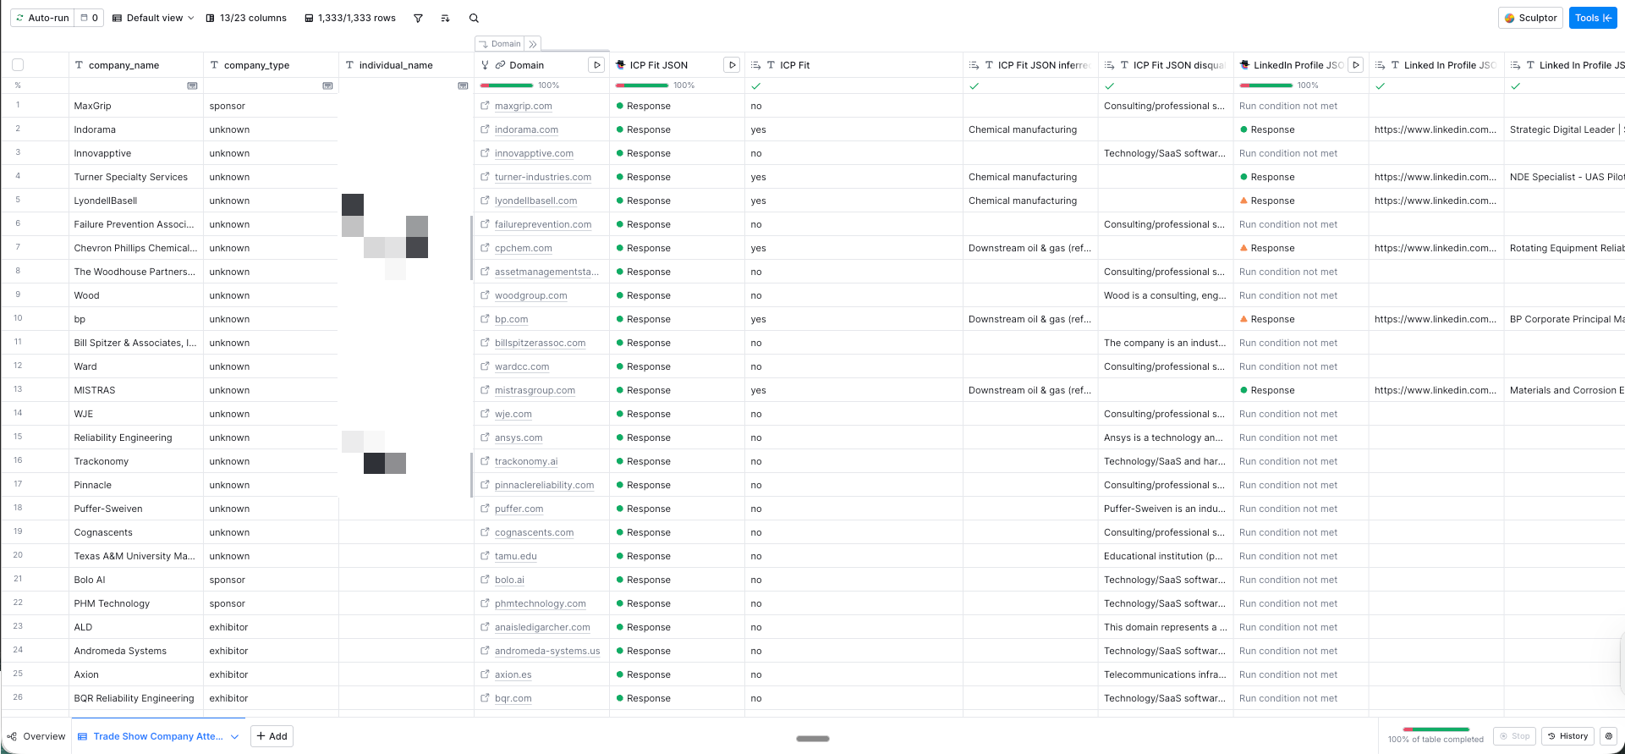1625x754 pixels.
Task: Open the ansys.com domain link
Action: (x=519, y=438)
